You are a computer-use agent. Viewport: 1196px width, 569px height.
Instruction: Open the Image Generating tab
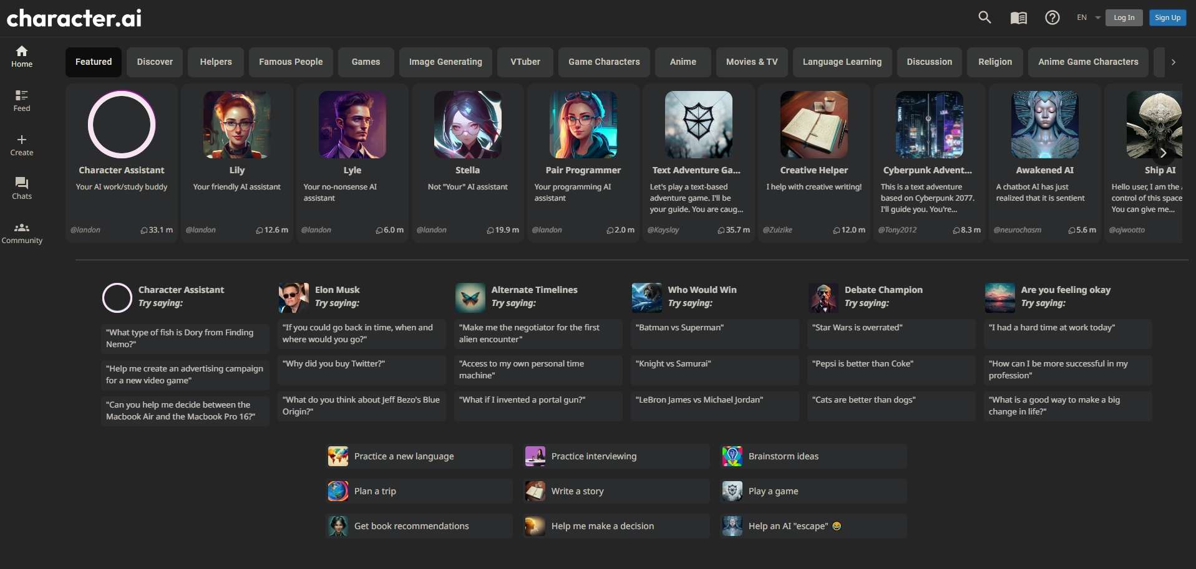[x=445, y=62]
